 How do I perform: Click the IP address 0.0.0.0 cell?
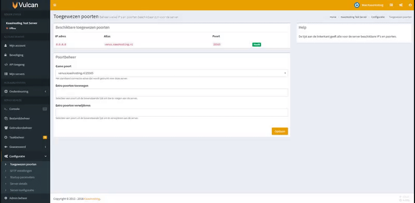[x=61, y=45]
